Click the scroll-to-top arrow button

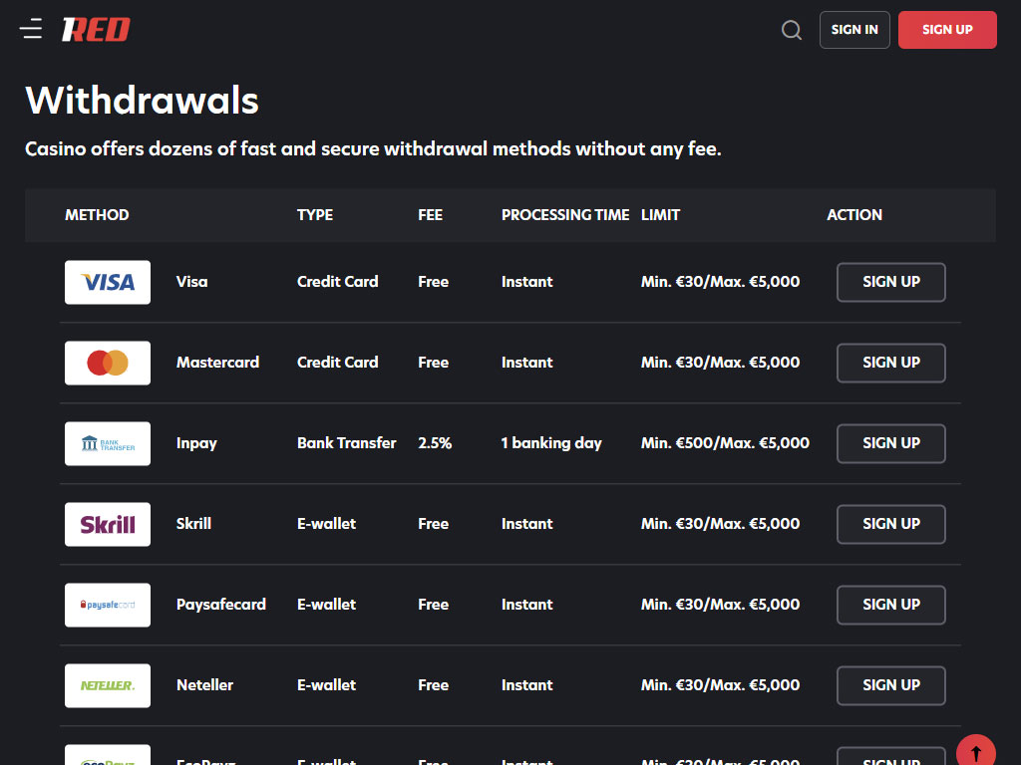point(975,752)
